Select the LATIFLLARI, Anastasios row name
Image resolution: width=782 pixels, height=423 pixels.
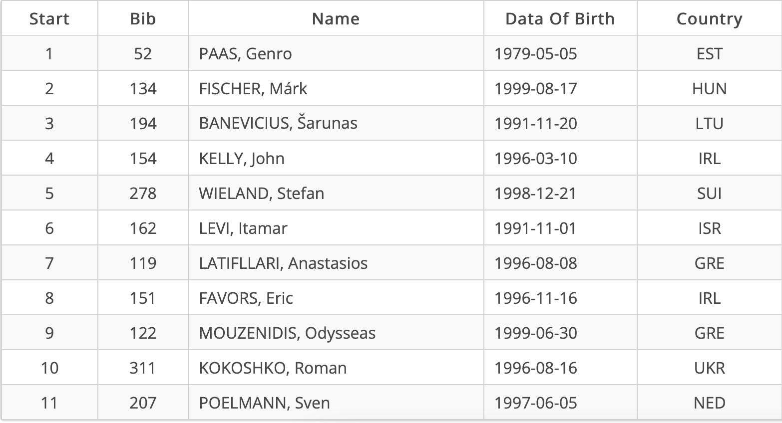pyautogui.click(x=283, y=263)
